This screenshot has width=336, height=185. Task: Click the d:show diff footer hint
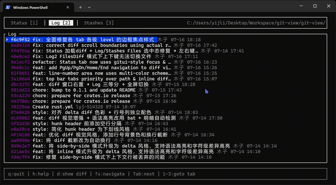(x=72, y=174)
